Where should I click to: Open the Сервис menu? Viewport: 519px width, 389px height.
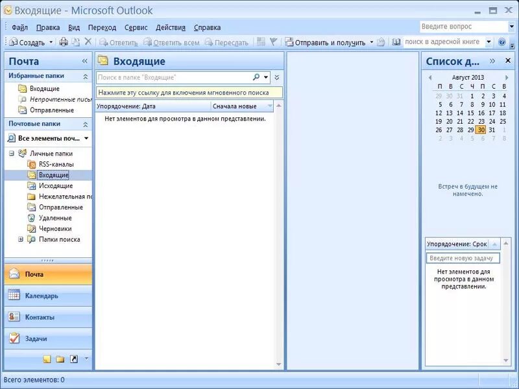(136, 27)
